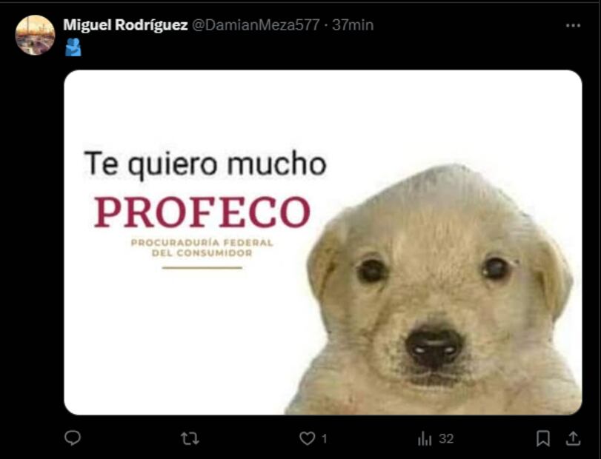Click the 'Te quiero mucho' text in image
Image resolution: width=601 pixels, height=459 pixels.
coord(205,164)
